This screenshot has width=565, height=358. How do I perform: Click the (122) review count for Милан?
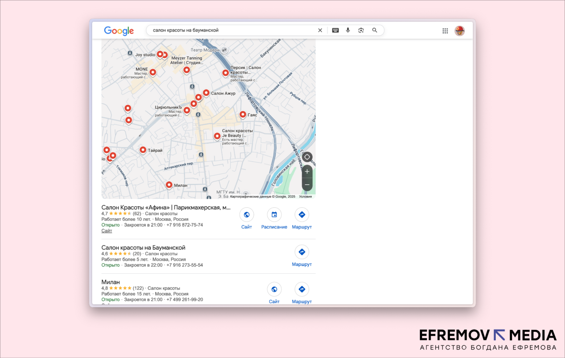(138, 288)
